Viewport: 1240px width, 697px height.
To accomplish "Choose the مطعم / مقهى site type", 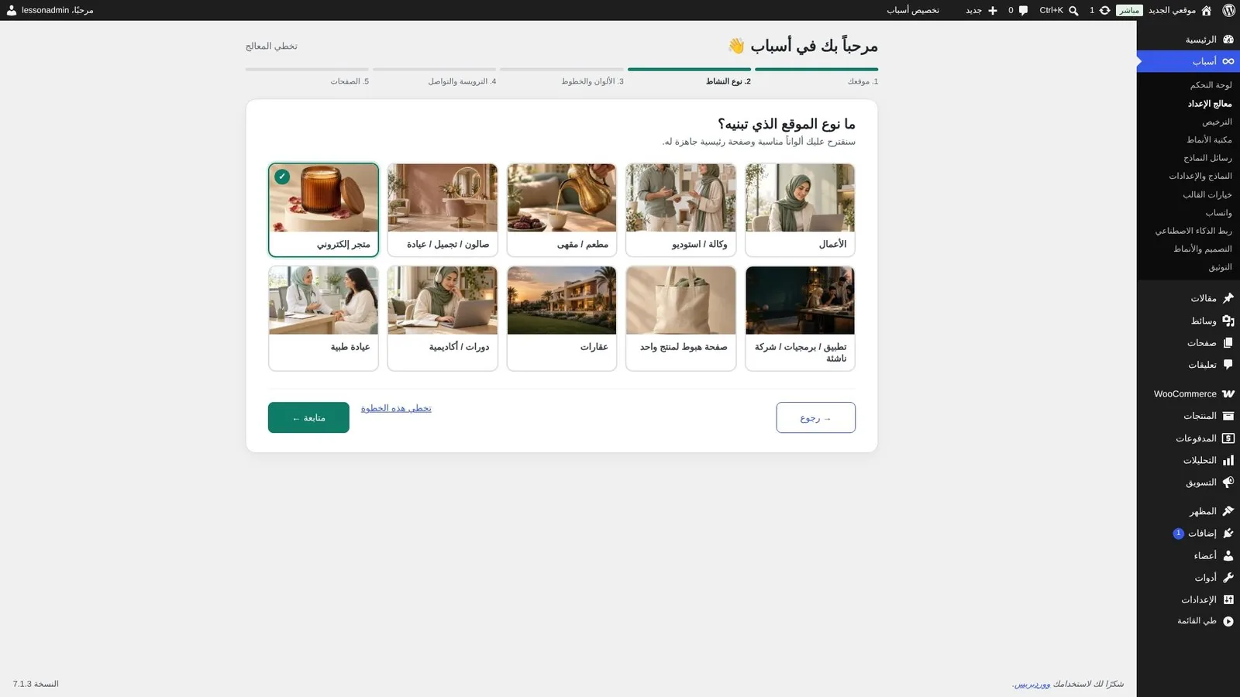I will tap(561, 209).
